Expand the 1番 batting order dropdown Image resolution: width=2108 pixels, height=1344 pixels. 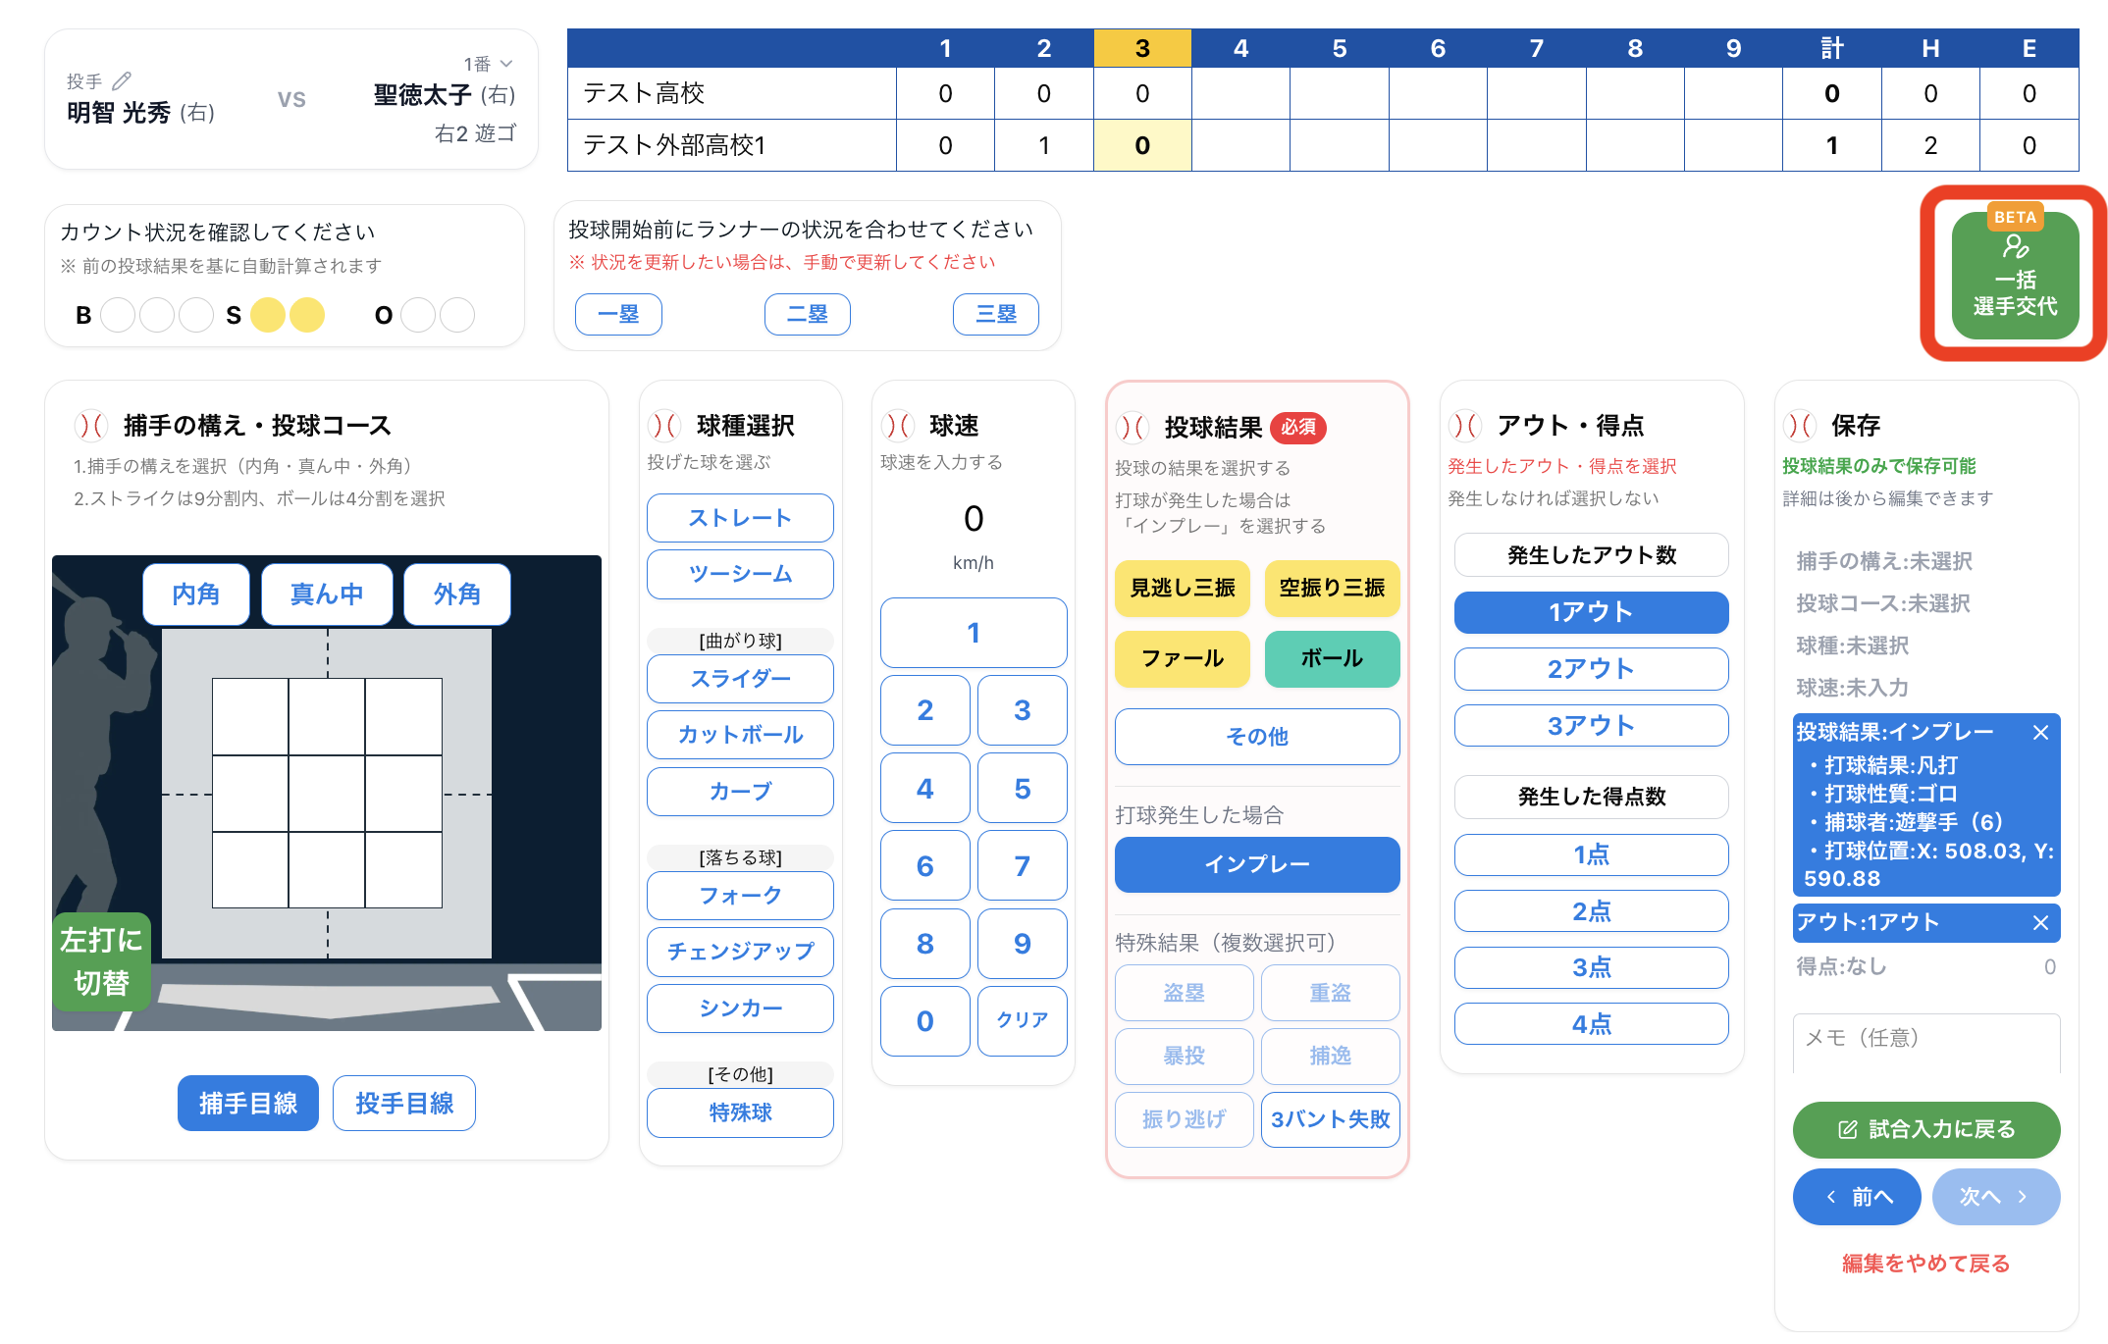(489, 64)
